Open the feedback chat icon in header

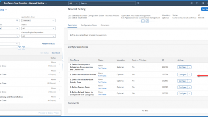(203, 3)
